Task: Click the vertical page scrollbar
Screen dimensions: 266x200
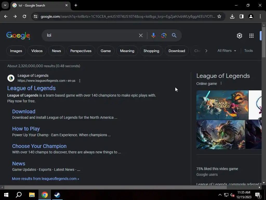Action: click(x=264, y=42)
